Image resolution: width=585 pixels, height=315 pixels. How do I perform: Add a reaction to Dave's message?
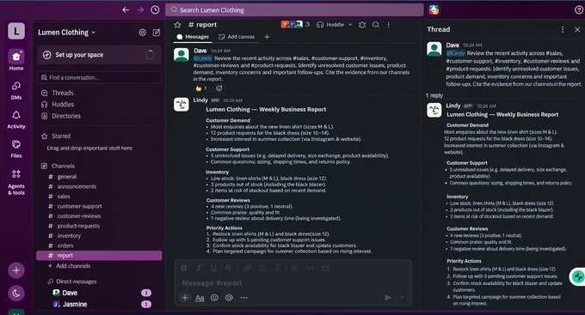(x=219, y=88)
